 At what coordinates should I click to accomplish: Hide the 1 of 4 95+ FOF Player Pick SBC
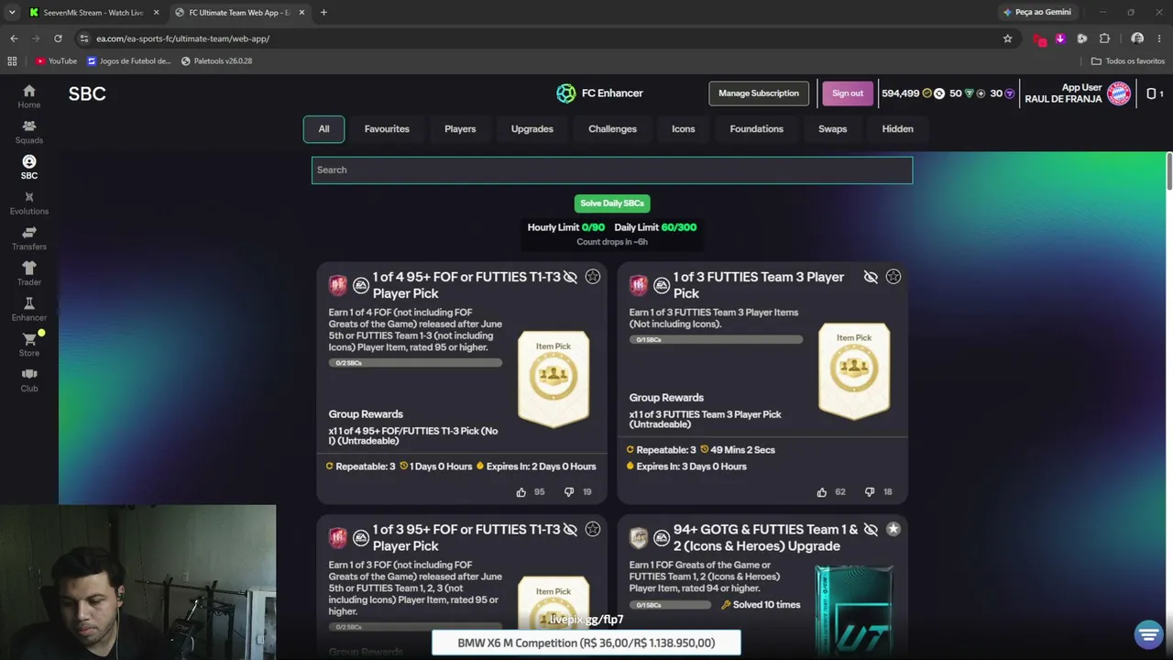[570, 277]
